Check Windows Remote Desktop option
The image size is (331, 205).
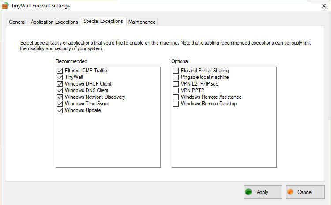tap(176, 104)
